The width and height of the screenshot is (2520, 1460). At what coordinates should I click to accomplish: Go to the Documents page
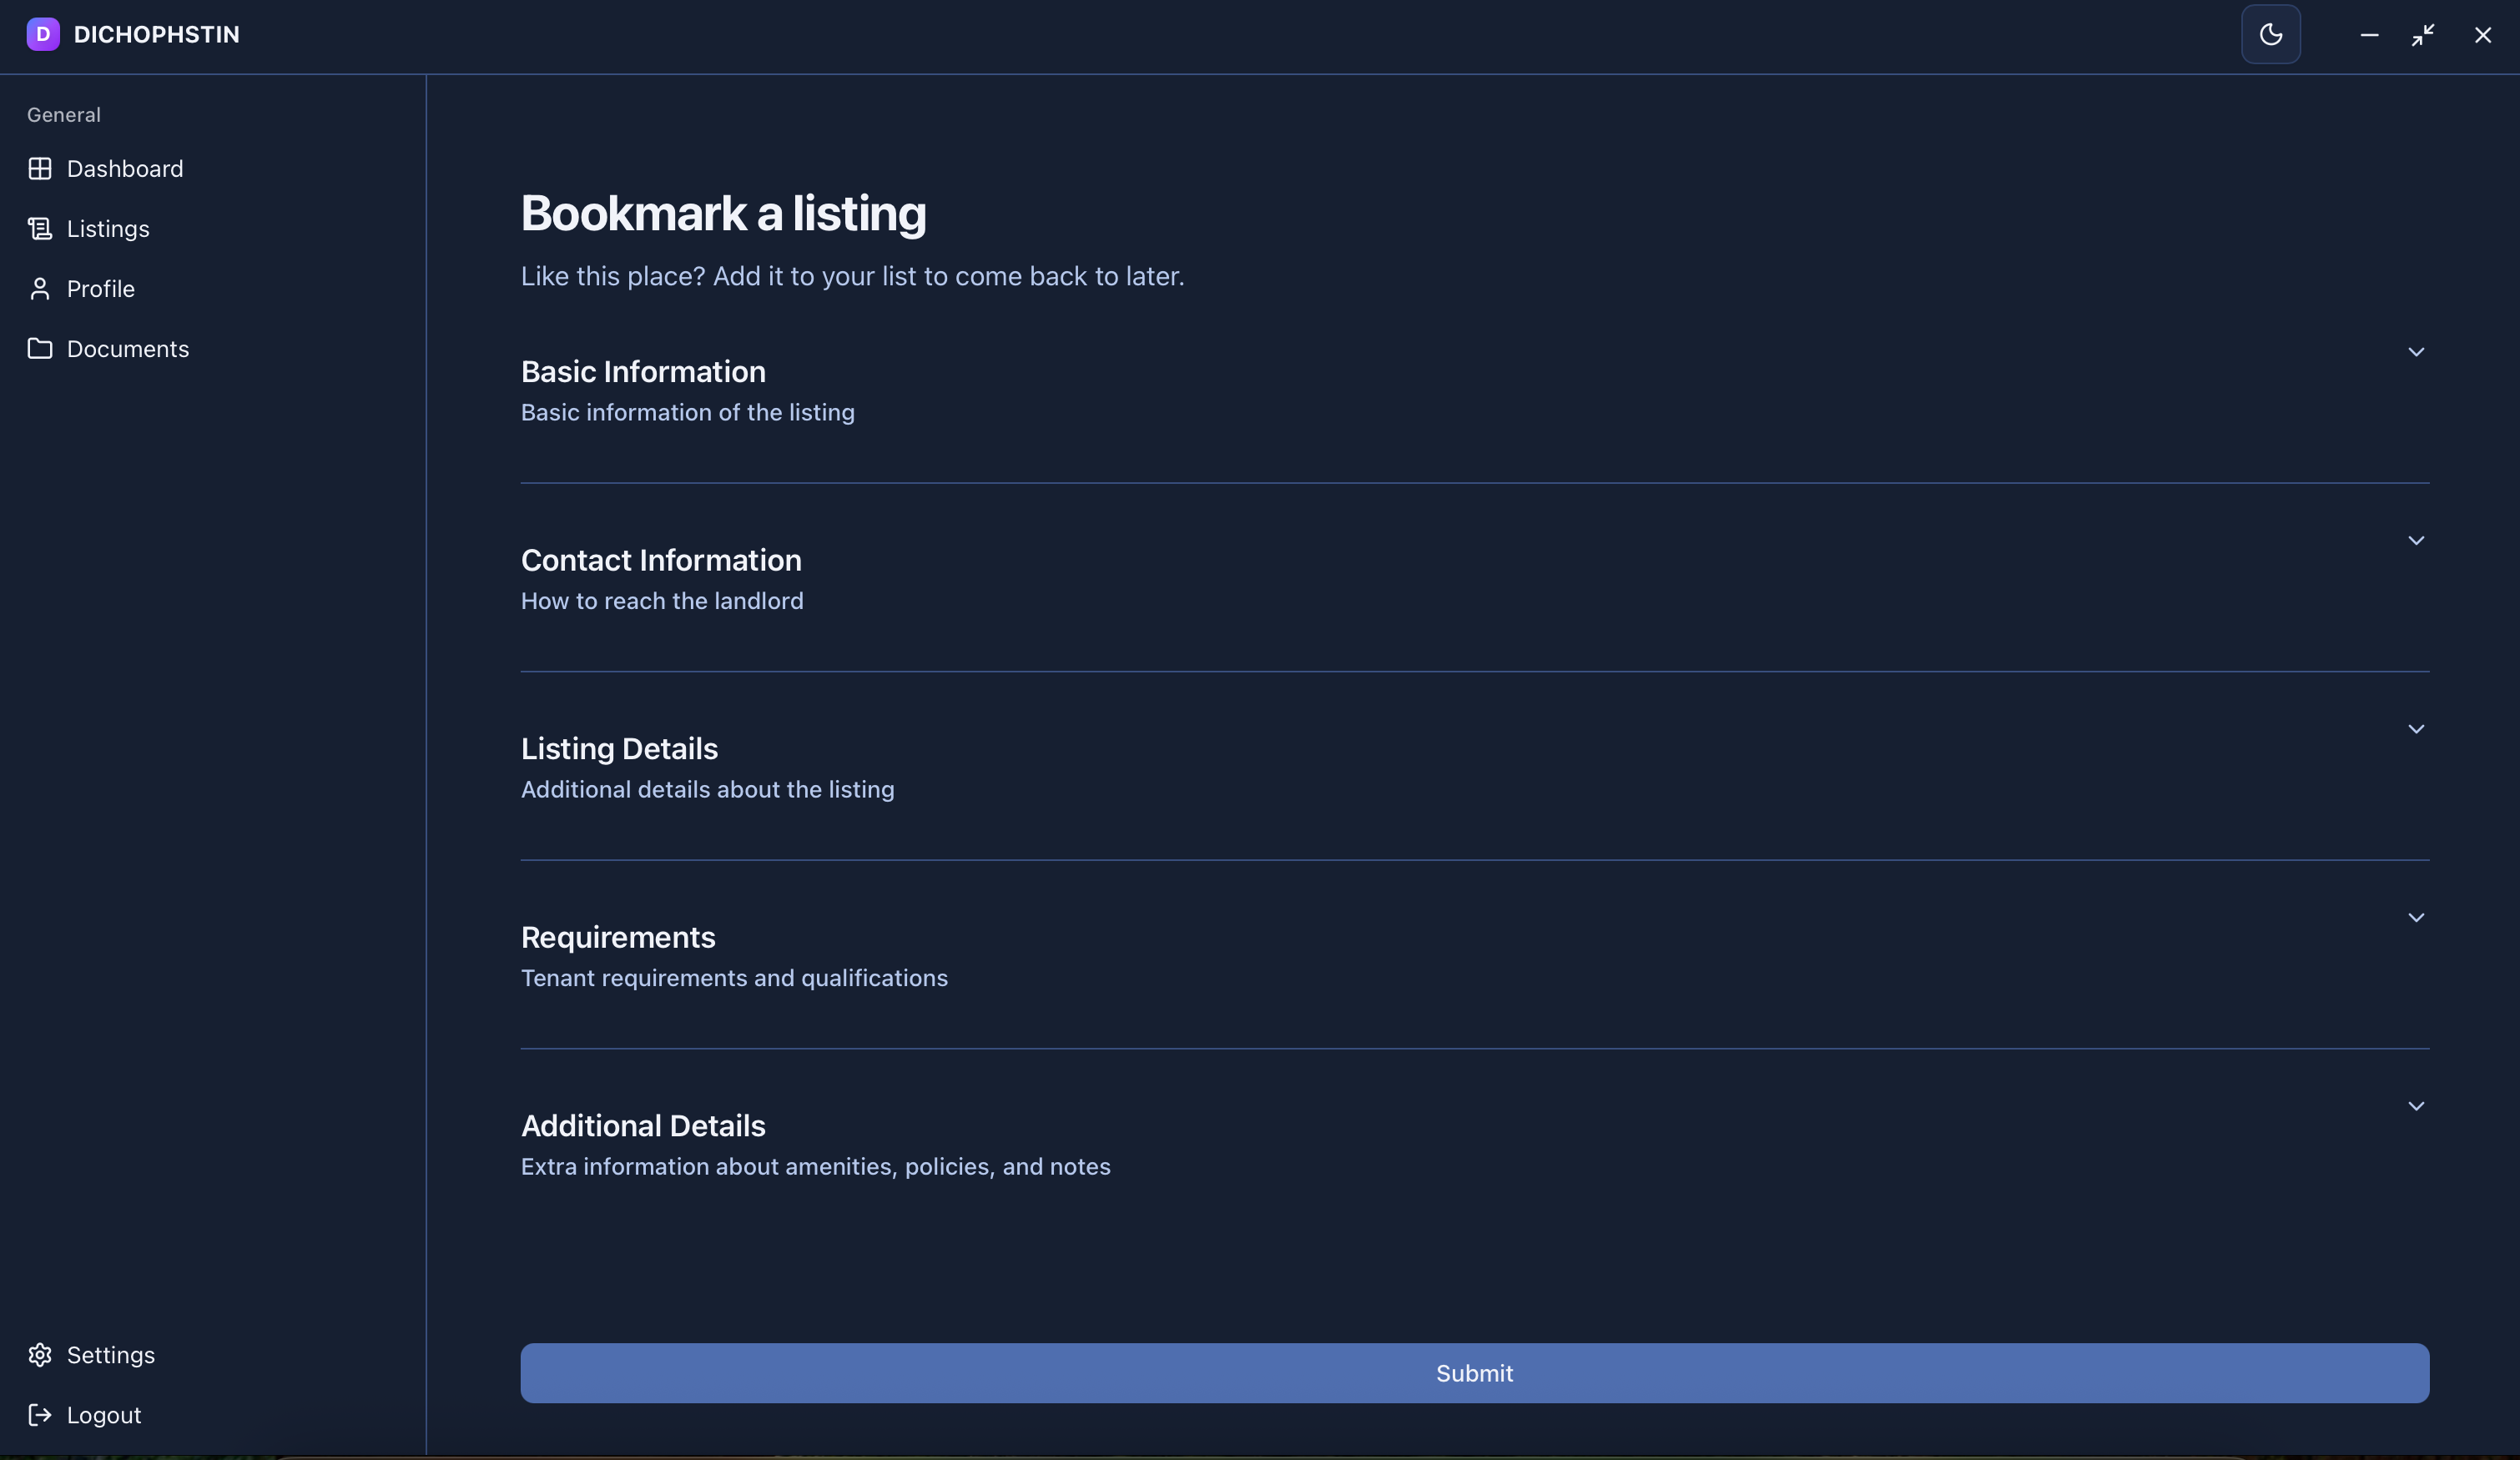[x=127, y=349]
